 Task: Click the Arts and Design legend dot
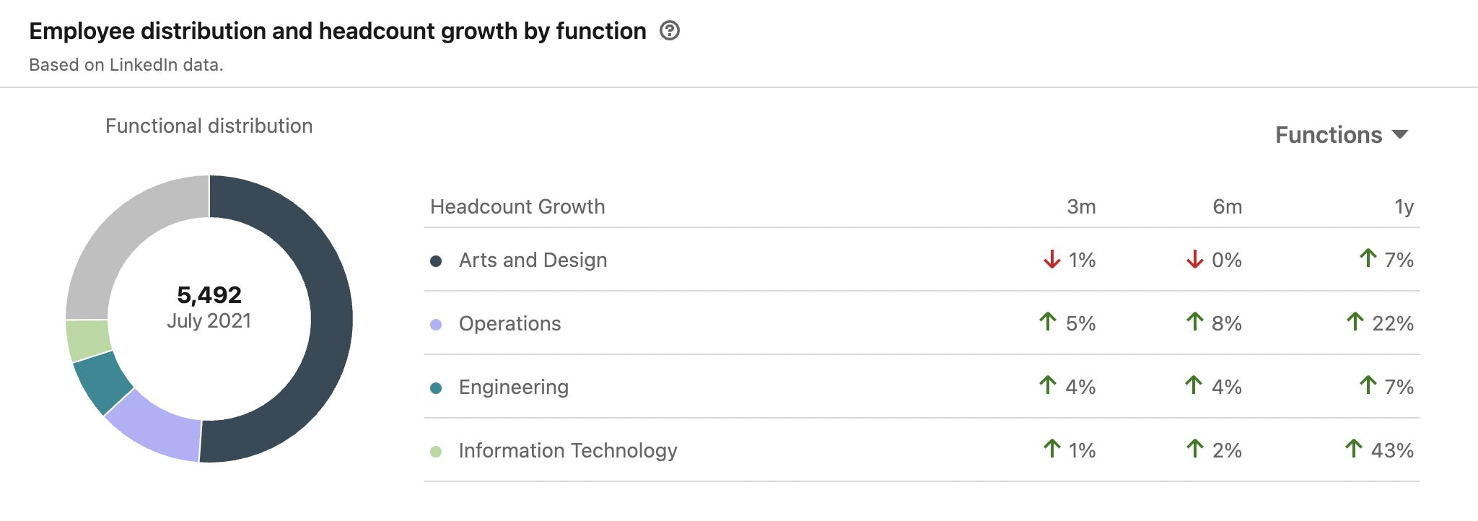pos(436,260)
